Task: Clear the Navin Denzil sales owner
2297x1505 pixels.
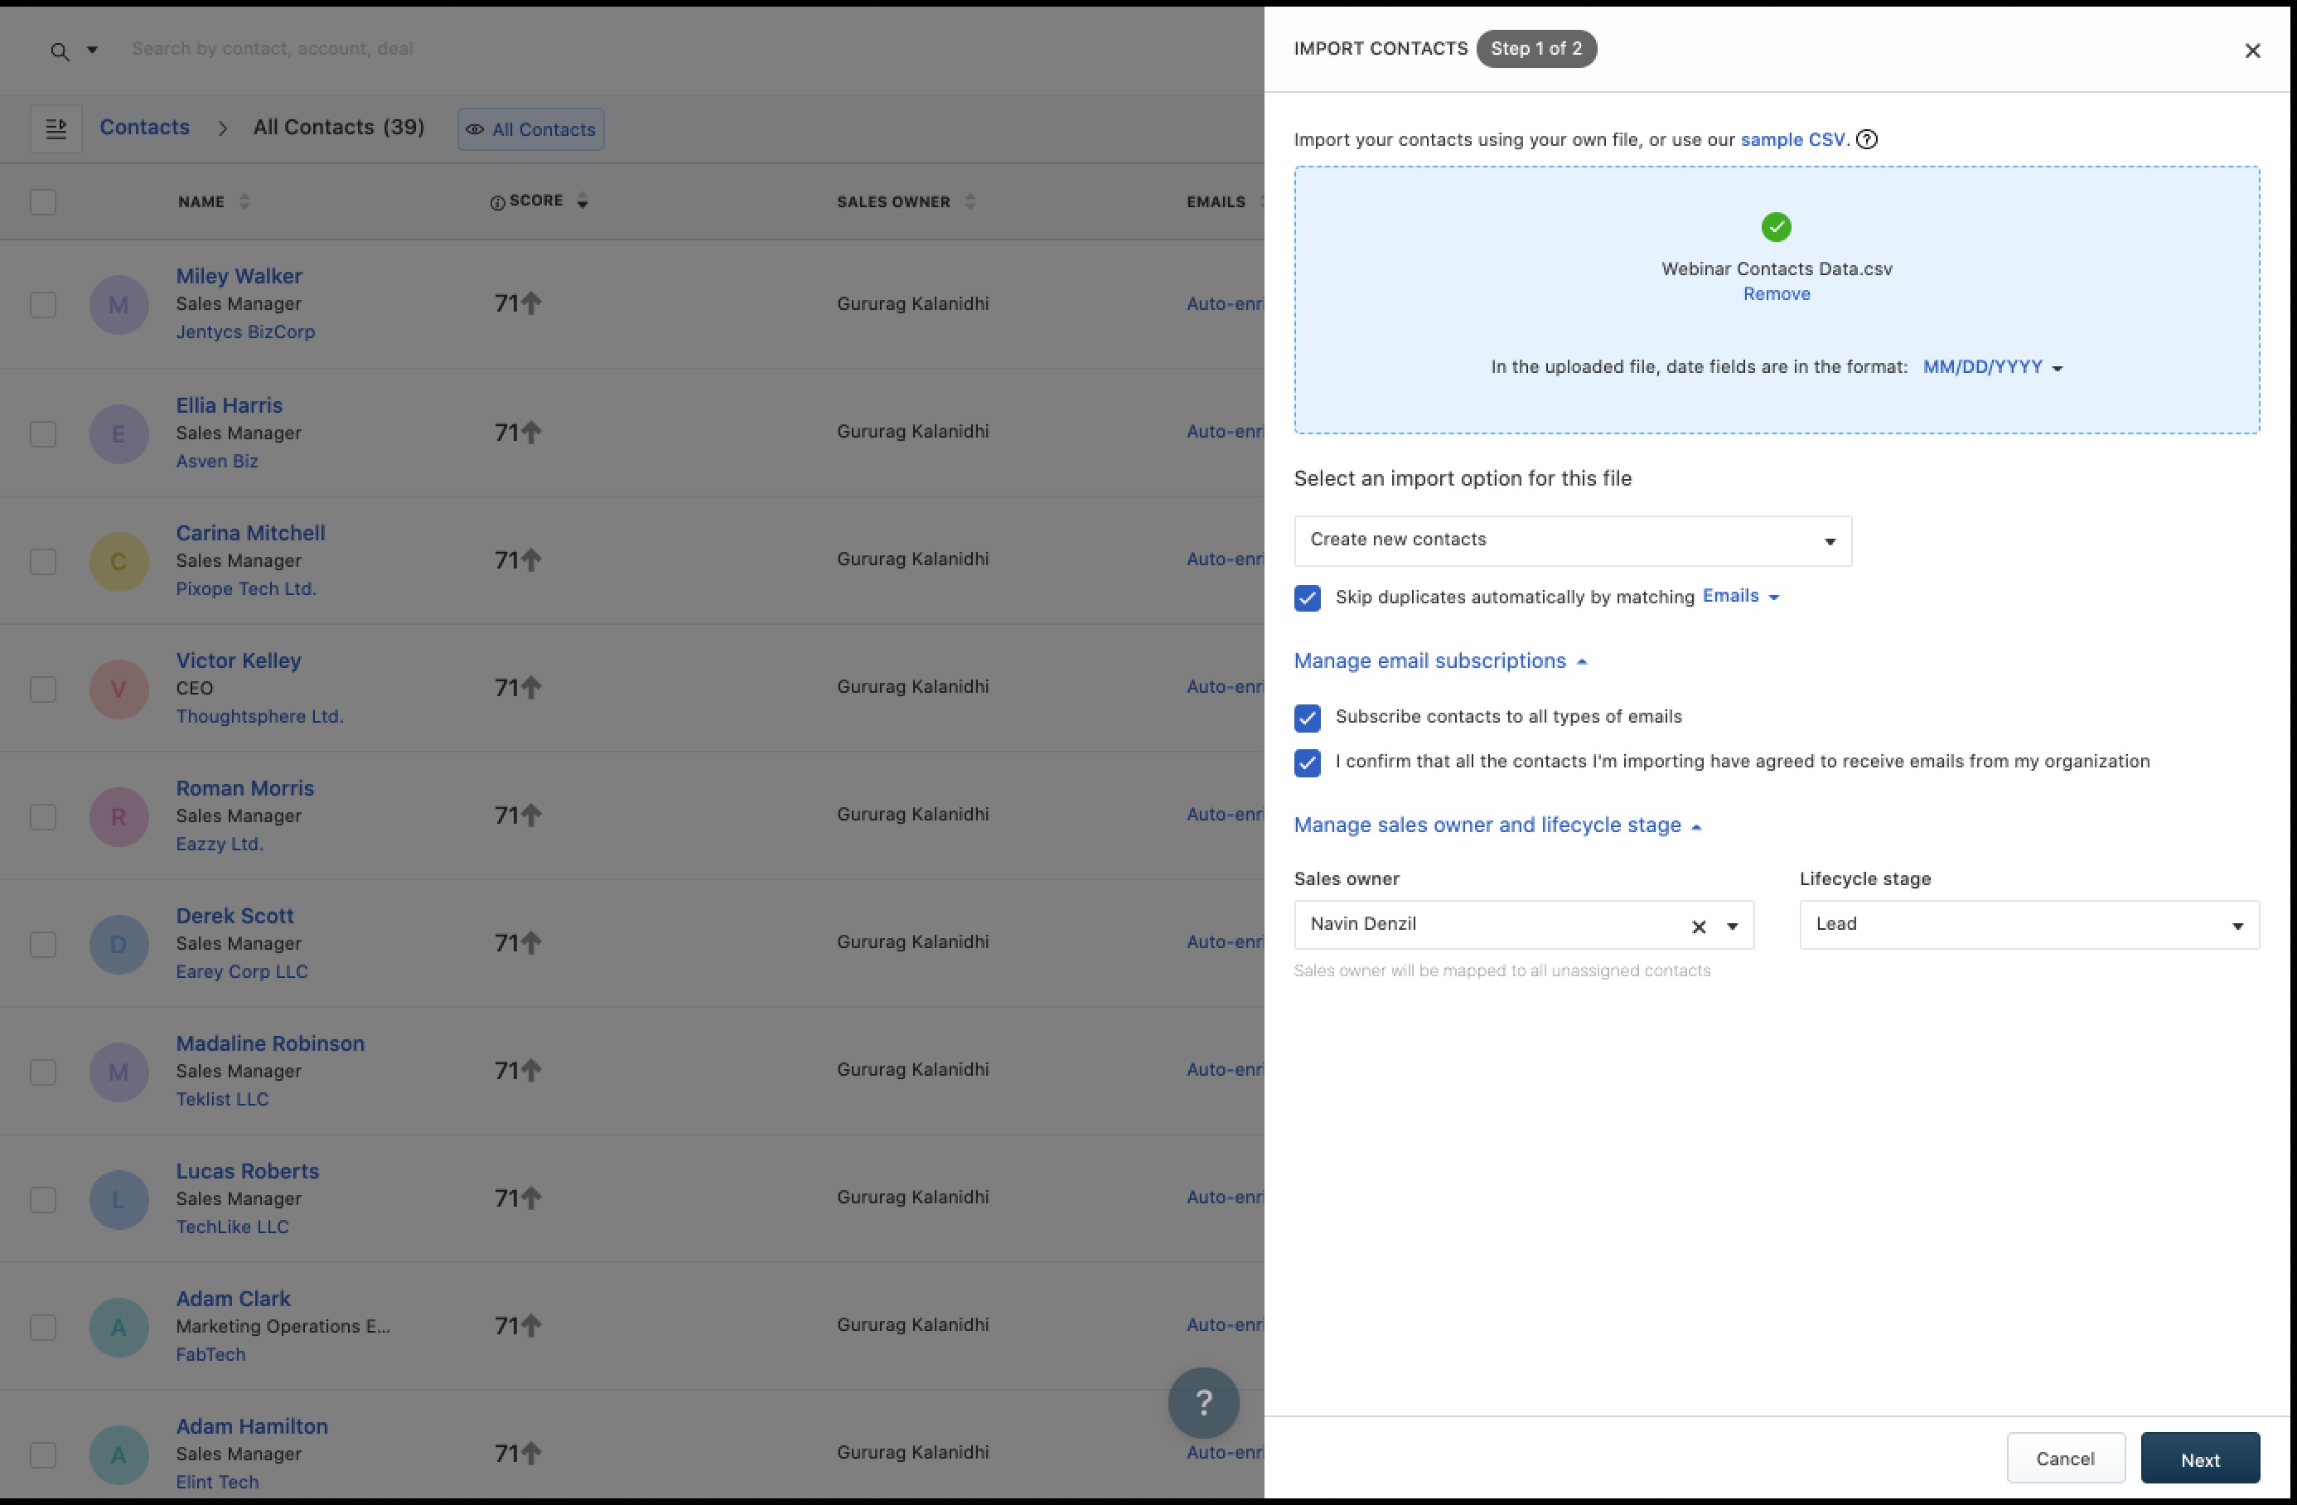Action: point(1699,927)
